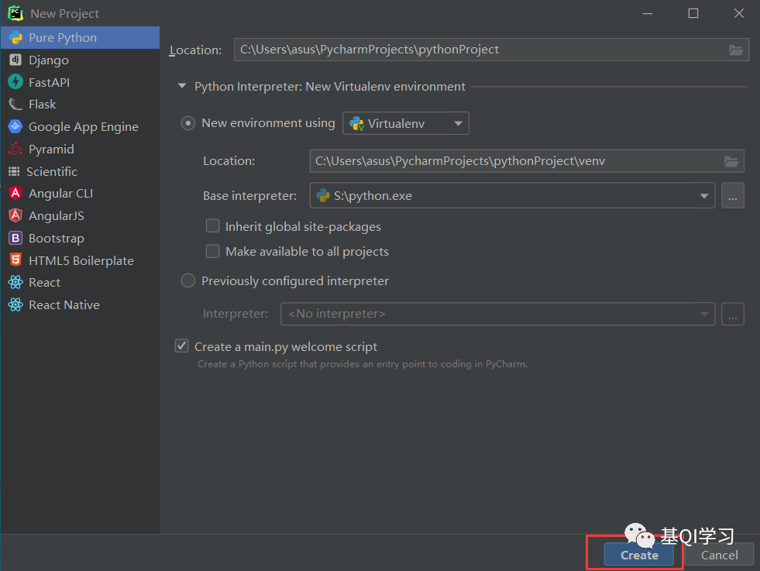
Task: Choose React Native project type
Action: pos(80,304)
